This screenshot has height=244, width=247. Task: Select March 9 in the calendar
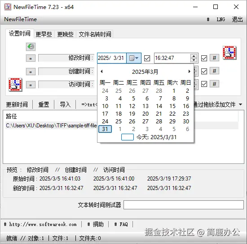pyautogui.click(x=187, y=99)
